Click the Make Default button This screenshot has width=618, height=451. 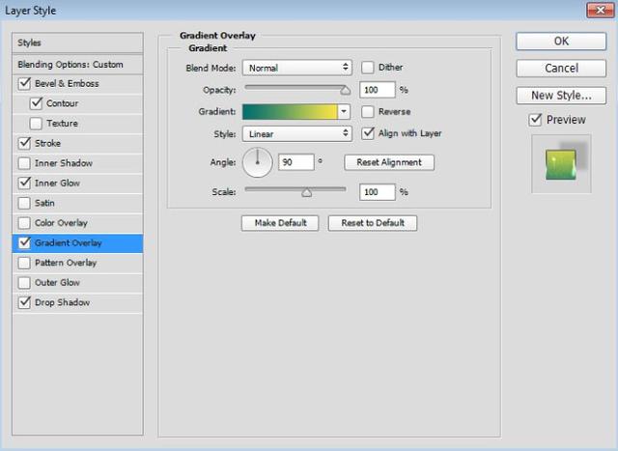[x=280, y=223]
